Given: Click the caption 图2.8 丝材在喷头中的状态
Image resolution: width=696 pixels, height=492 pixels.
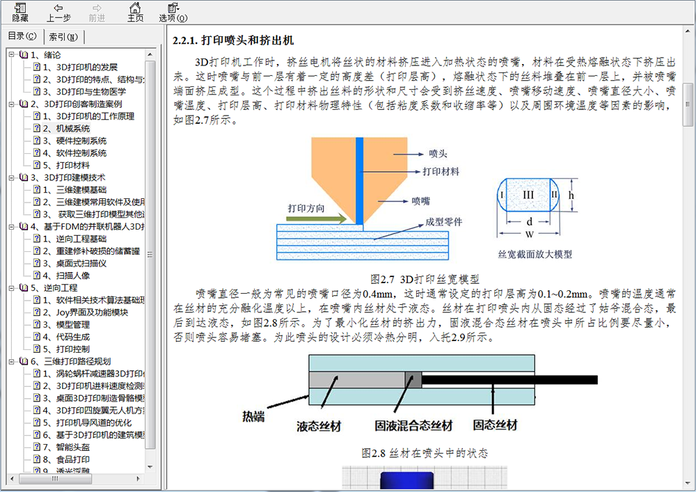Looking at the screenshot, I should (425, 453).
